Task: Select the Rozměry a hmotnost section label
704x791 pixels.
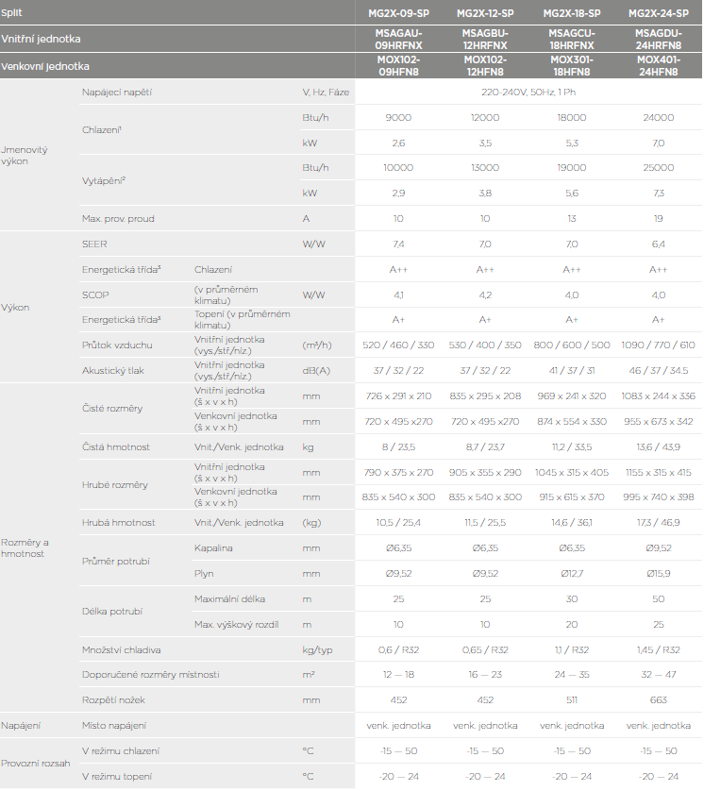Action: point(25,547)
